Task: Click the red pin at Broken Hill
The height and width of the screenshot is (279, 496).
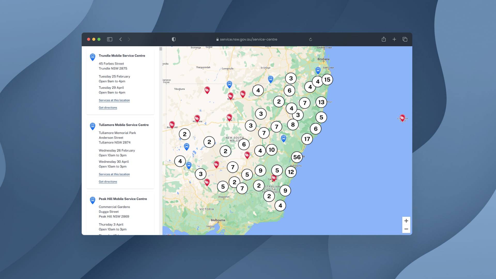Action: pyautogui.click(x=172, y=125)
